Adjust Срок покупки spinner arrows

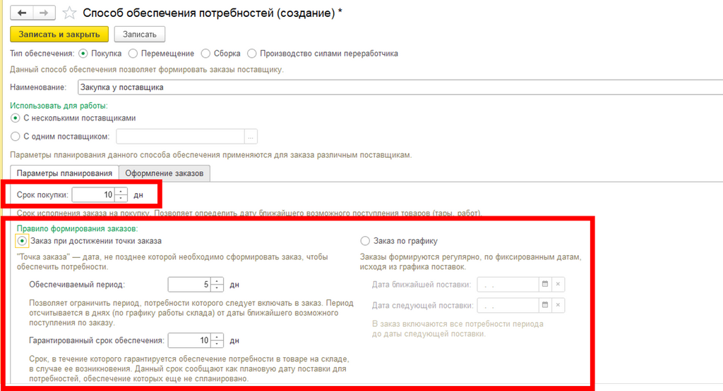coord(121,195)
